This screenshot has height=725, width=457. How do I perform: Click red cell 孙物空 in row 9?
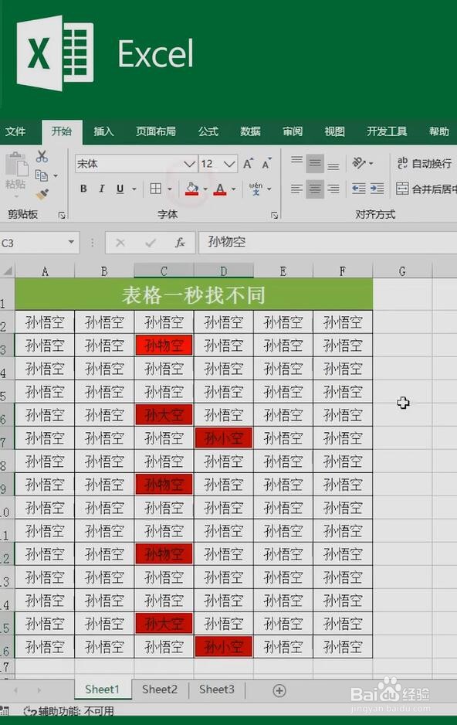164,484
